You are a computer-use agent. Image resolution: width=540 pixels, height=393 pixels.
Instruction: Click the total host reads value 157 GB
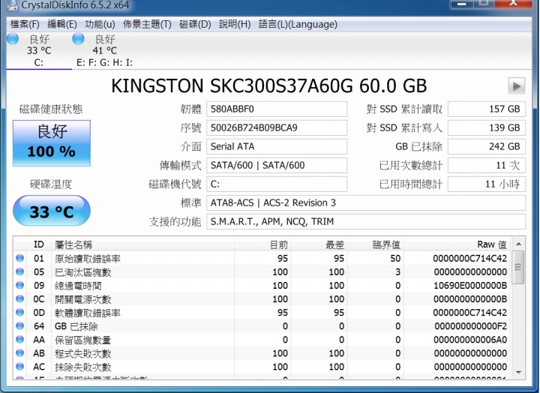click(x=487, y=109)
